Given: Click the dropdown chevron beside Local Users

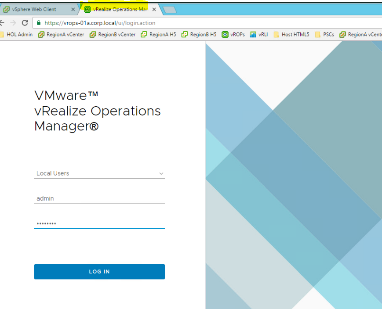Looking at the screenshot, I should pos(161,173).
